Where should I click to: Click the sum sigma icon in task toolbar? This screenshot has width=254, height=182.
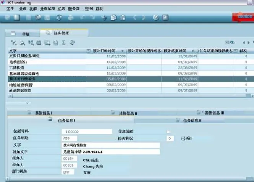pos(63,43)
